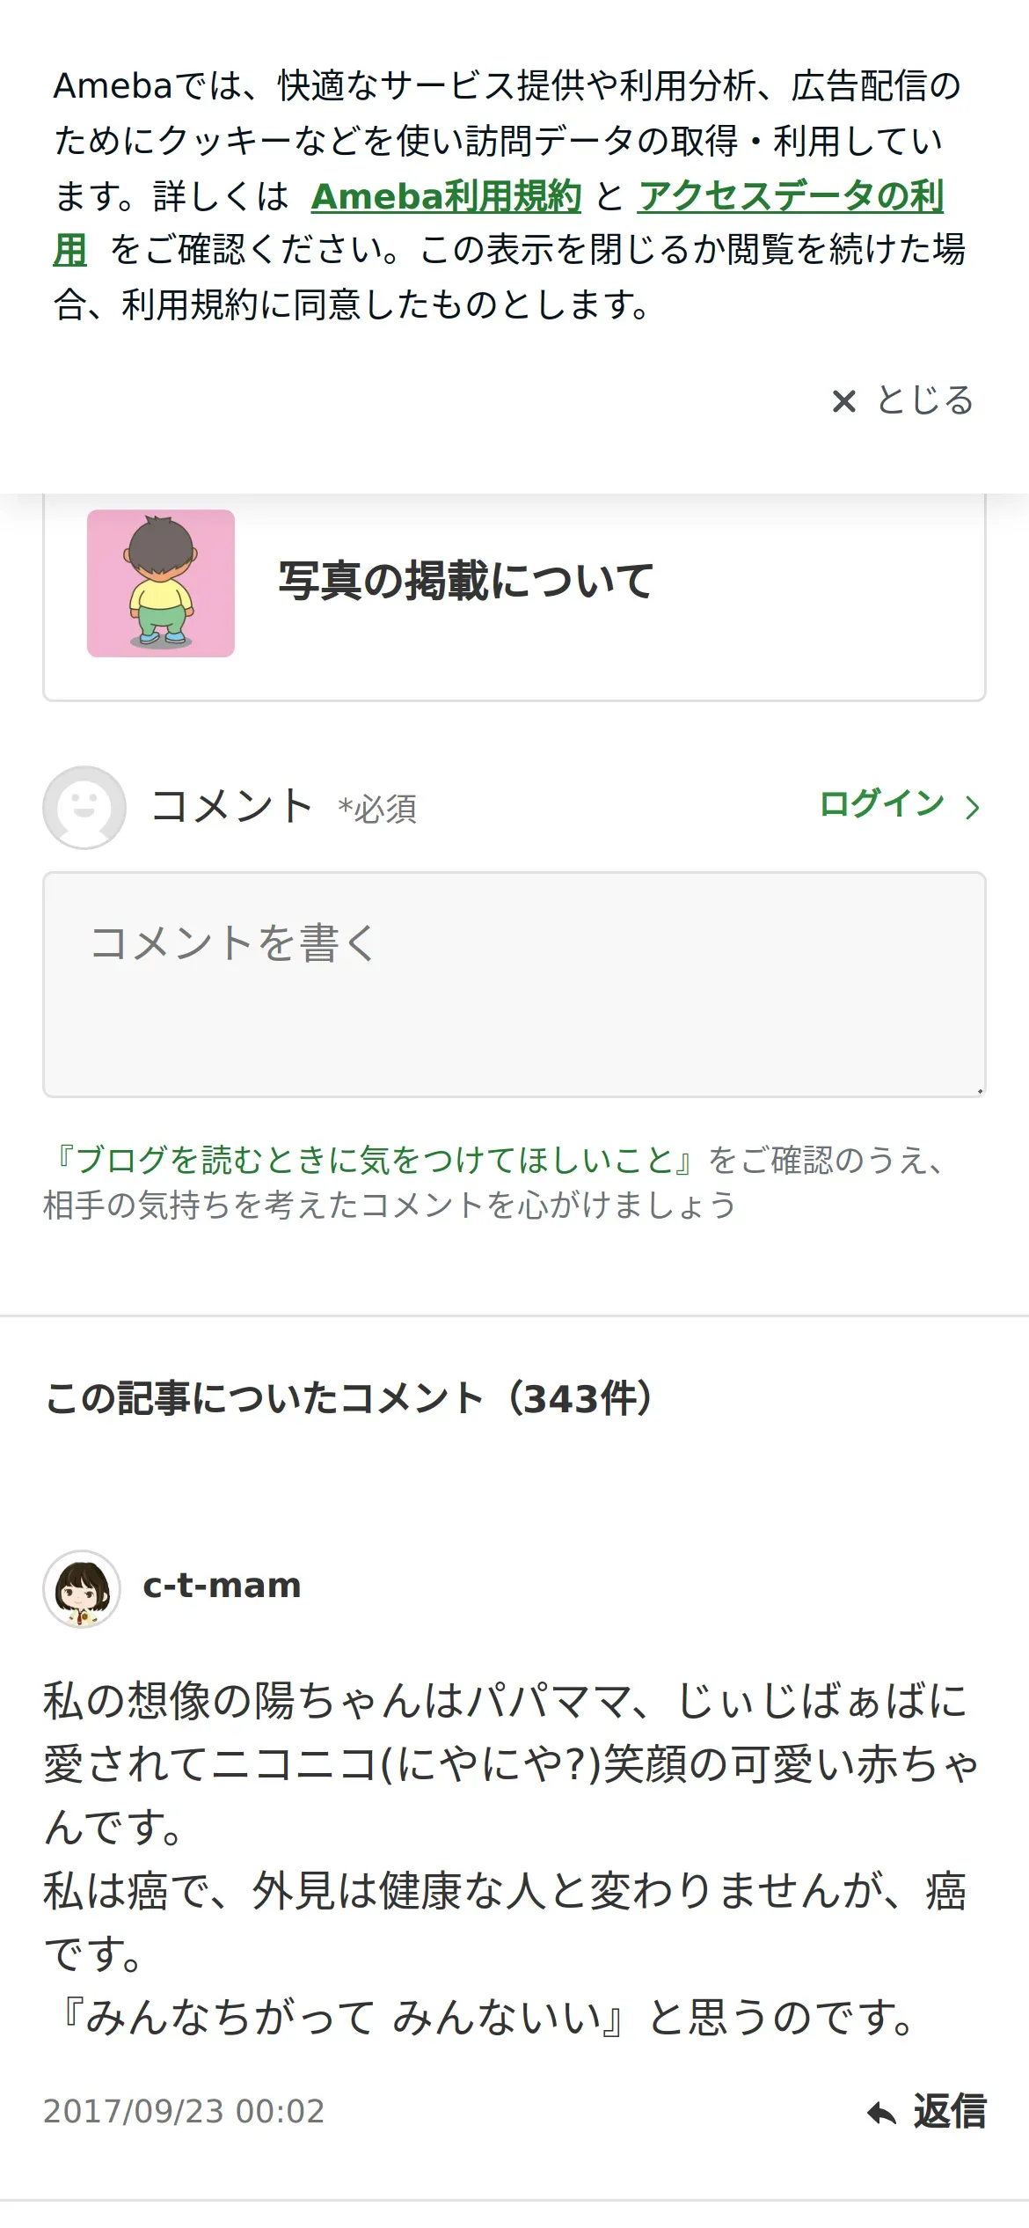Click the chevron arrow after ログイン
Image resolution: width=1029 pixels, height=2228 pixels.
tap(972, 807)
